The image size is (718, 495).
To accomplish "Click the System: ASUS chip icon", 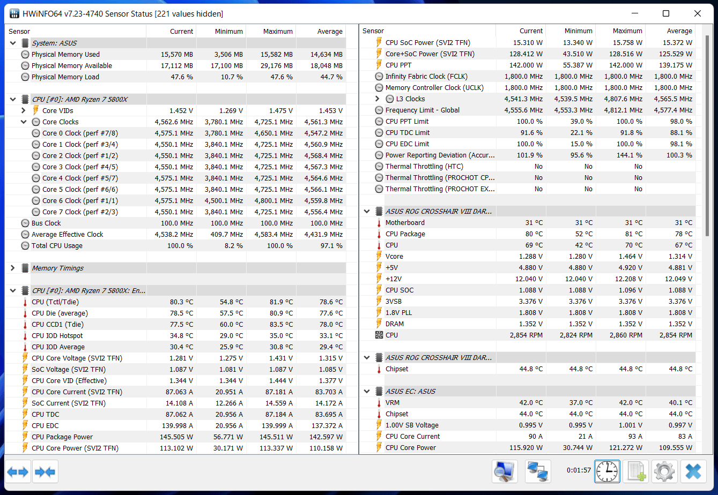I will click(x=25, y=43).
